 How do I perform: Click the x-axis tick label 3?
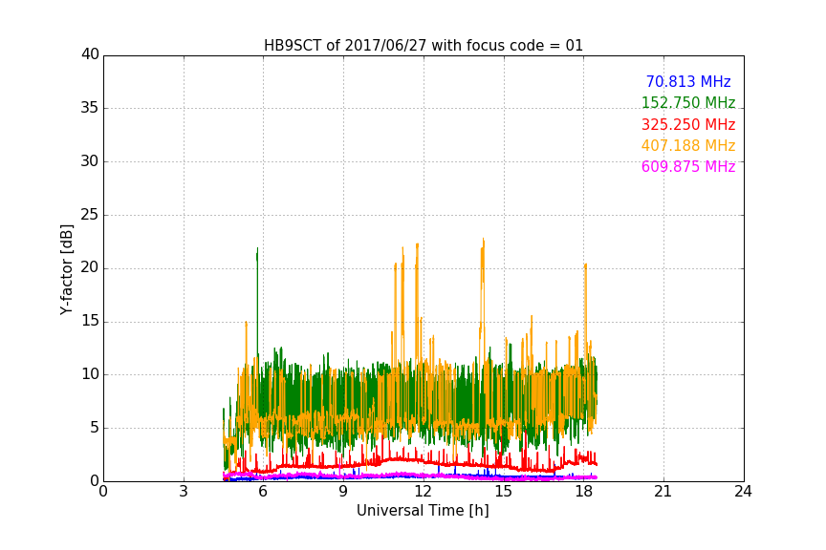184,492
